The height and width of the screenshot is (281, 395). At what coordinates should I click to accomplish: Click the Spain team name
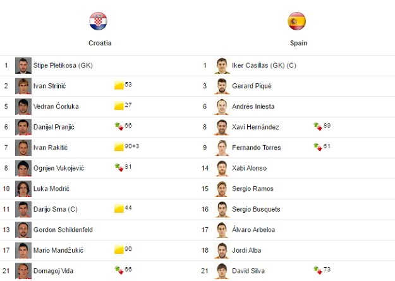pyautogui.click(x=299, y=43)
